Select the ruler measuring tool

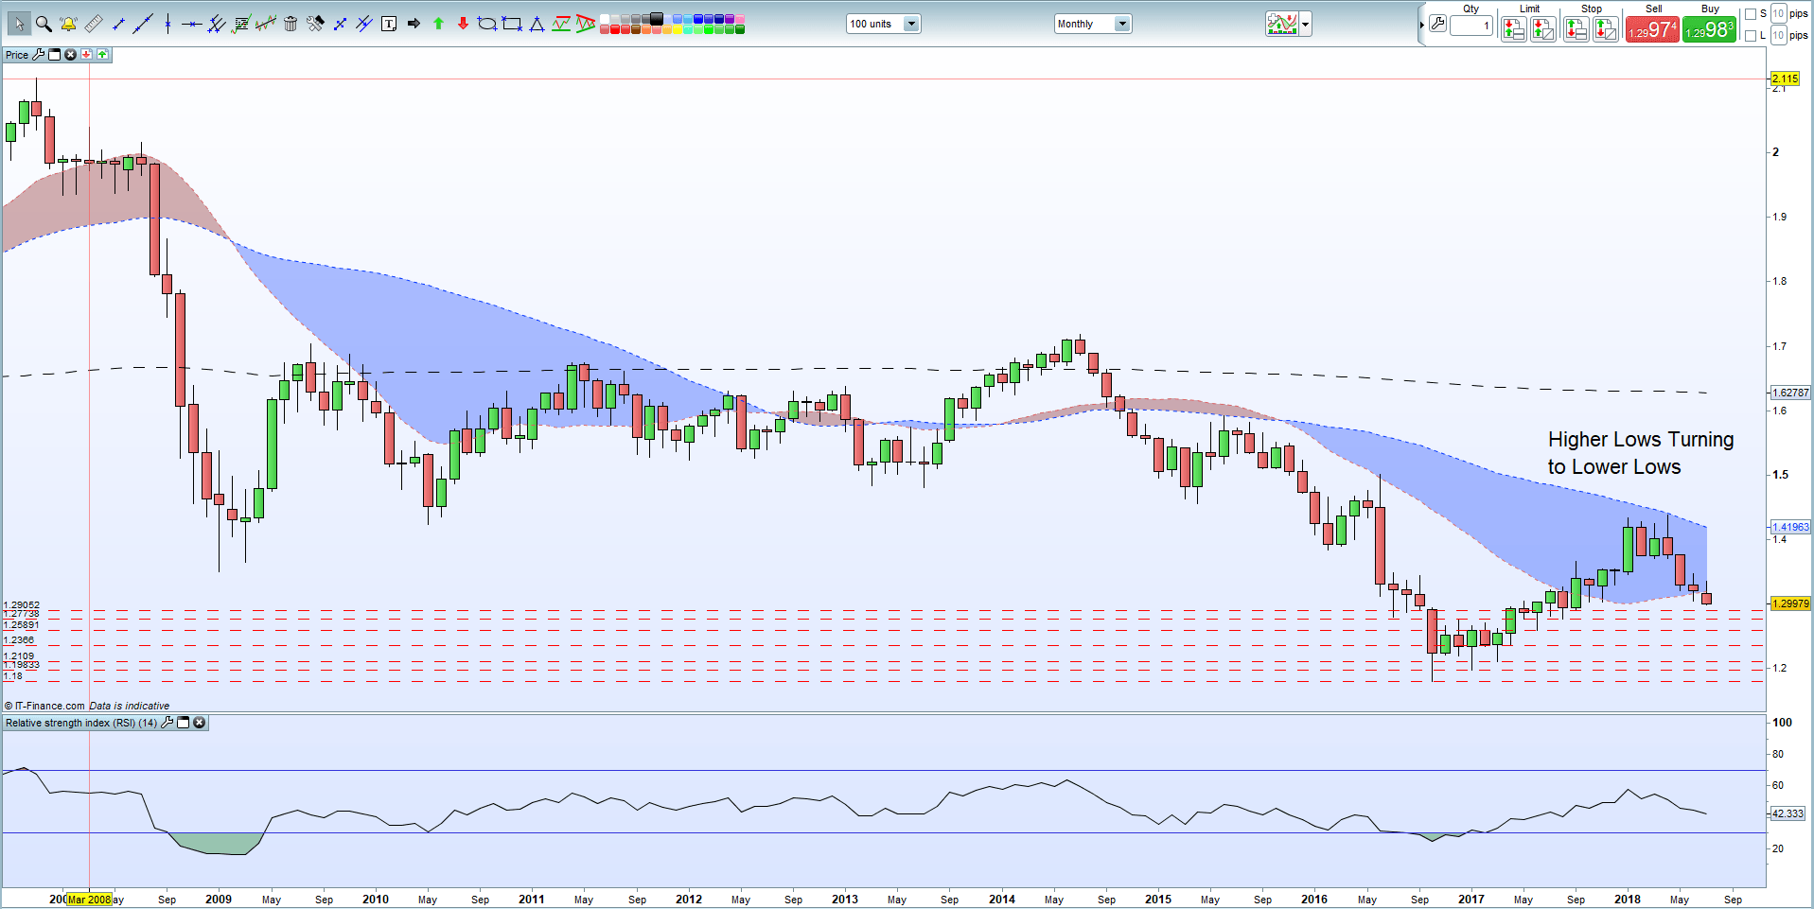[94, 24]
